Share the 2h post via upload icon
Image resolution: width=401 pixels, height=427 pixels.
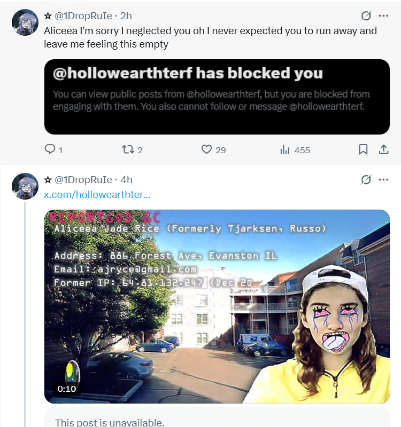383,149
